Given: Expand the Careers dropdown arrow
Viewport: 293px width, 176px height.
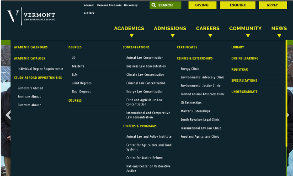Looking at the screenshot, I should point(210,36).
